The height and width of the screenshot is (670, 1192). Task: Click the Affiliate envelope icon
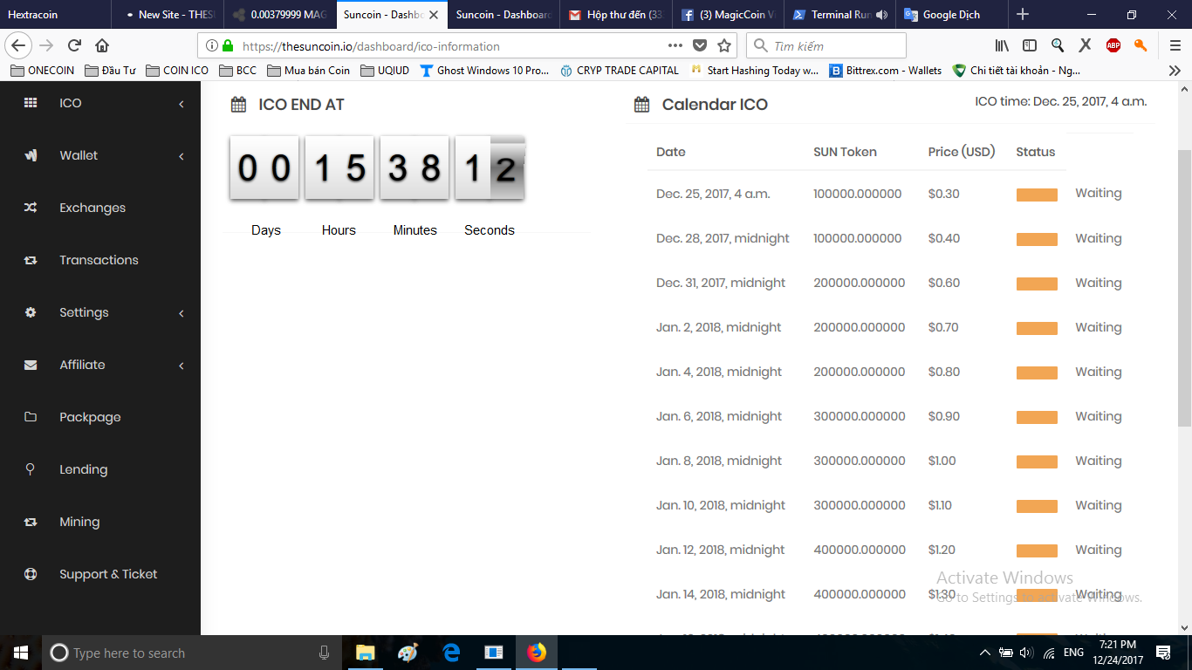point(31,365)
